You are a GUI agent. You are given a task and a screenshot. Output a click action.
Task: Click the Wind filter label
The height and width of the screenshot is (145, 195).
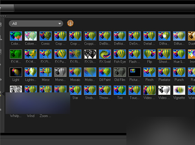click(x=31, y=116)
